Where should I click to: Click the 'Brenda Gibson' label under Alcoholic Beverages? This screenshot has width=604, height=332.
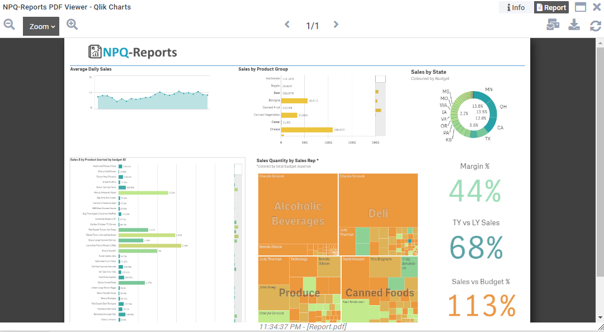pyautogui.click(x=271, y=247)
